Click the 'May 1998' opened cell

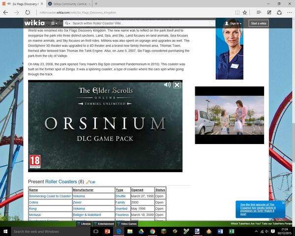[143, 208]
